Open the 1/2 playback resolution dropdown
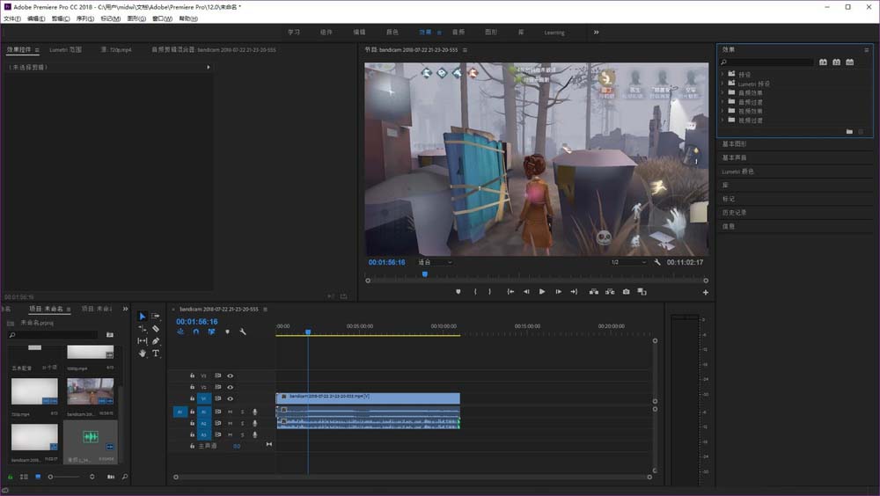This screenshot has width=880, height=496. click(628, 262)
